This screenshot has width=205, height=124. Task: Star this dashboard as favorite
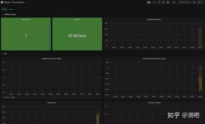click(x=154, y=2)
